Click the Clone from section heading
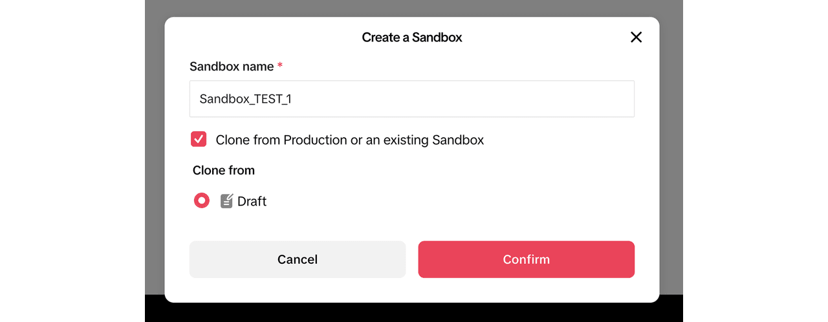The height and width of the screenshot is (322, 828). (x=224, y=171)
